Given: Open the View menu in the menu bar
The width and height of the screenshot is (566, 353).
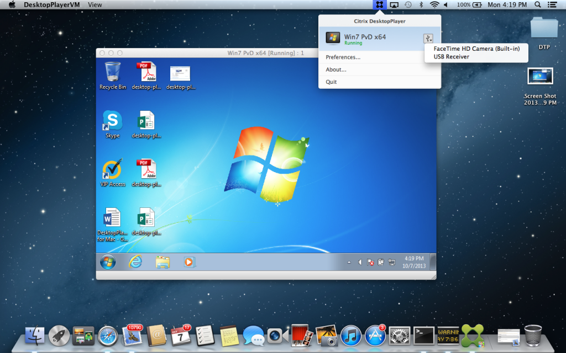Looking at the screenshot, I should [x=95, y=4].
